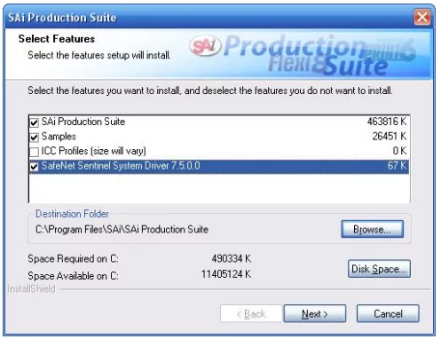The width and height of the screenshot is (441, 339).
Task: Open the Disk Space dialog
Action: (x=379, y=269)
